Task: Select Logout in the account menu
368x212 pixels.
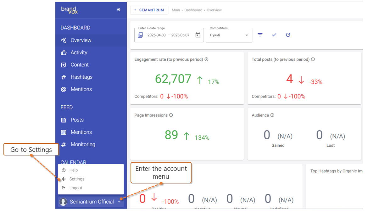Action: tap(91, 188)
